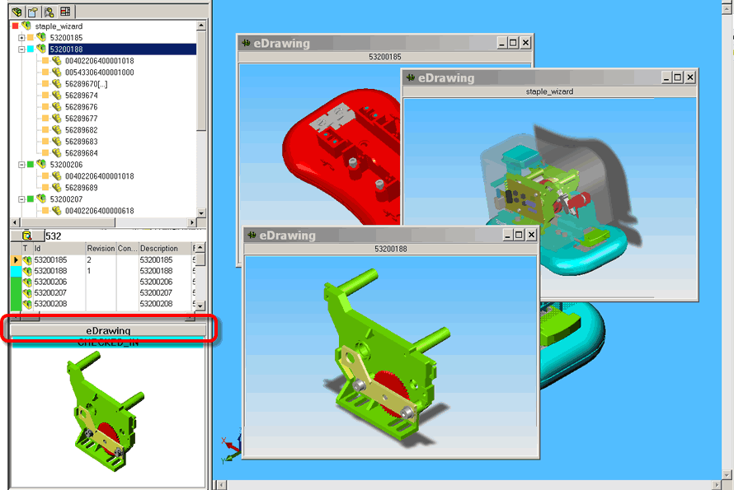This screenshot has width=734, height=490.
Task: Click the 53200188 label bar in eDrawing window
Action: pos(391,249)
